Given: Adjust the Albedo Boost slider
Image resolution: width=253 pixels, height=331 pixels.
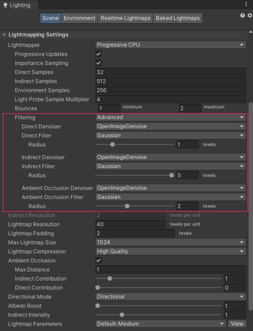Looking at the screenshot, I should 97,306.
